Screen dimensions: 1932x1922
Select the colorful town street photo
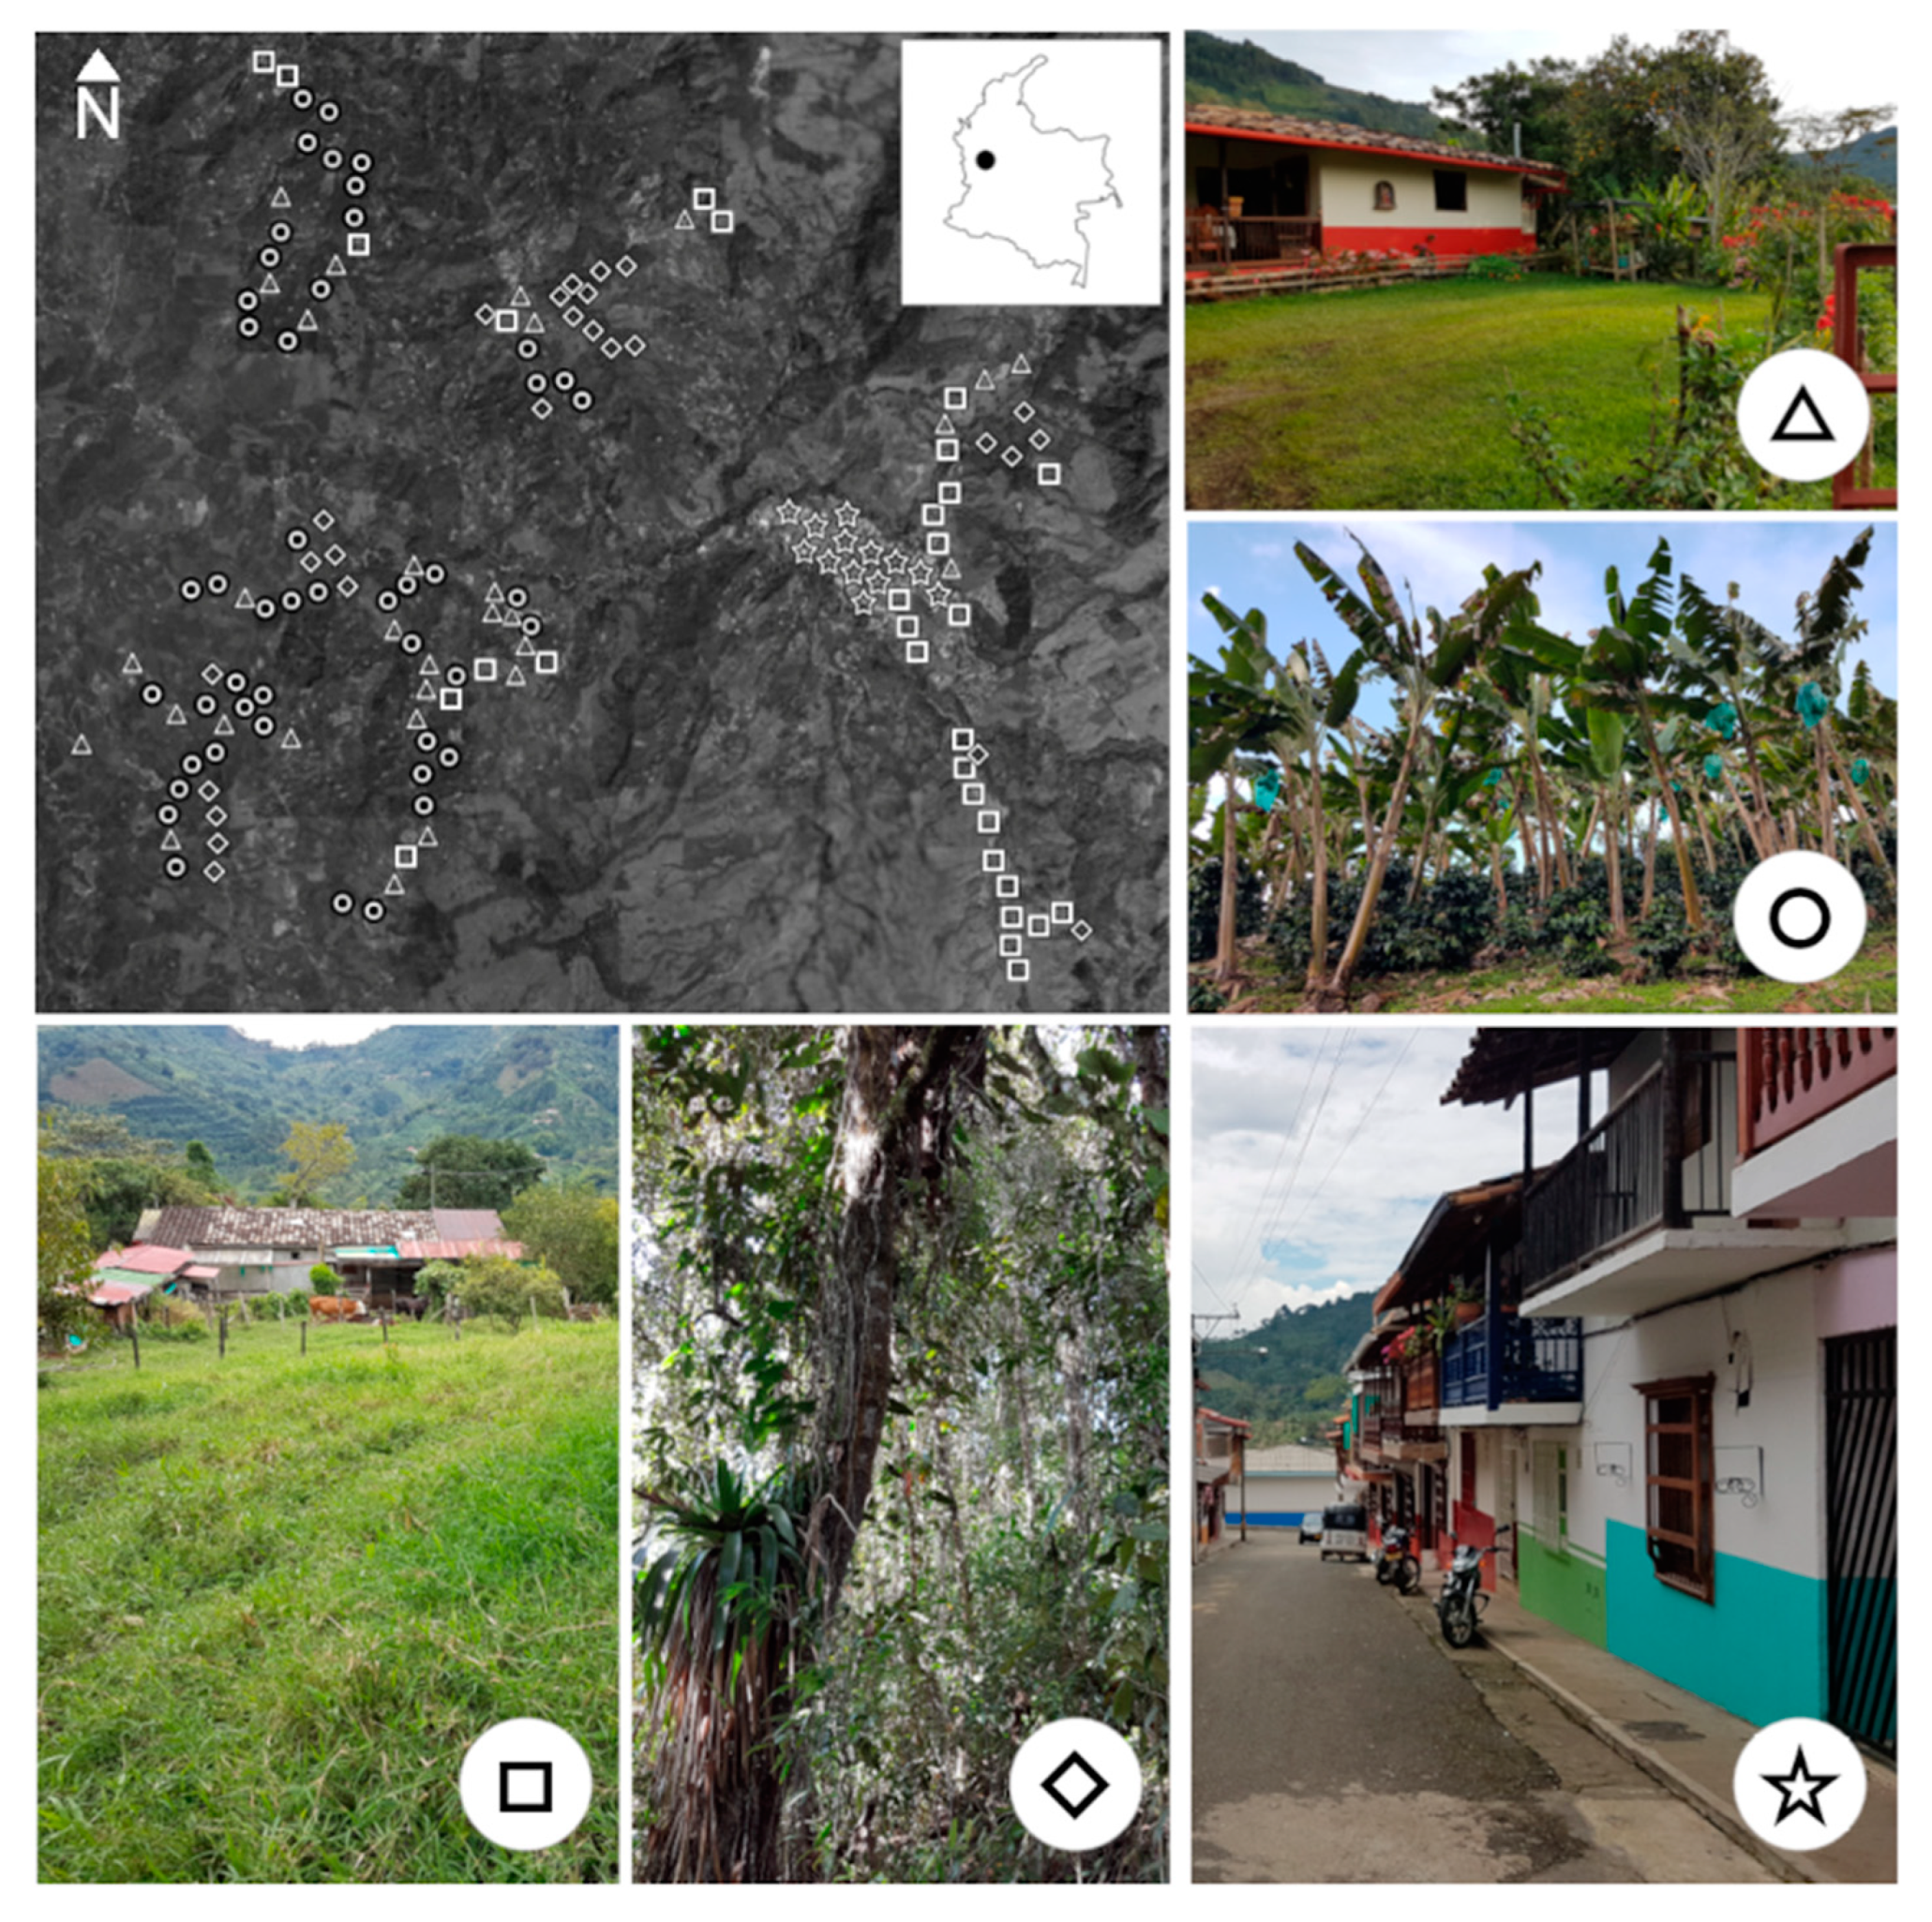tap(1543, 1454)
